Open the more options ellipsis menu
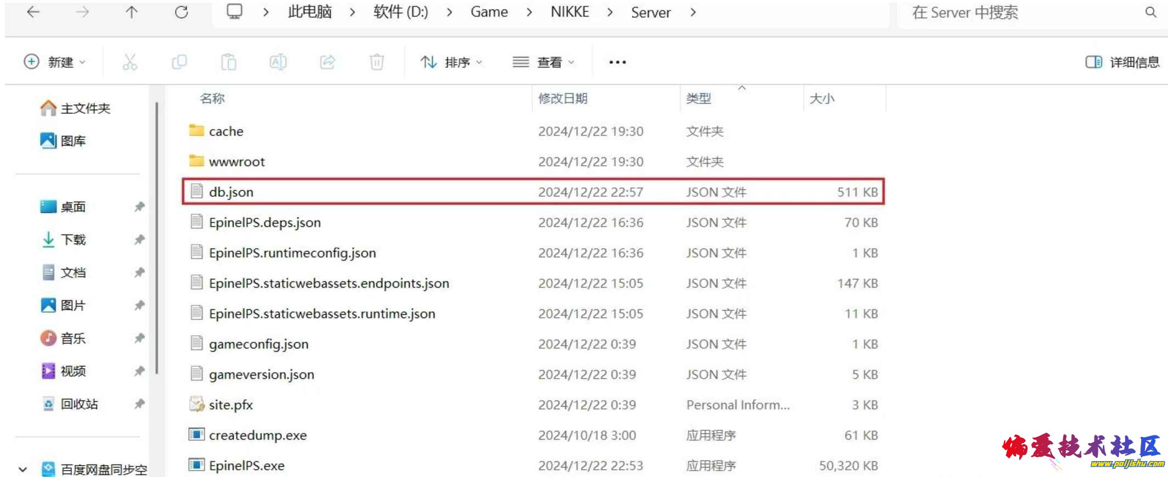 [x=617, y=62]
